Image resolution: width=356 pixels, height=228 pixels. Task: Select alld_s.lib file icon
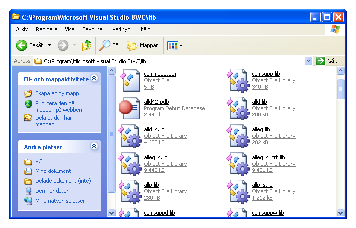tap(130, 136)
